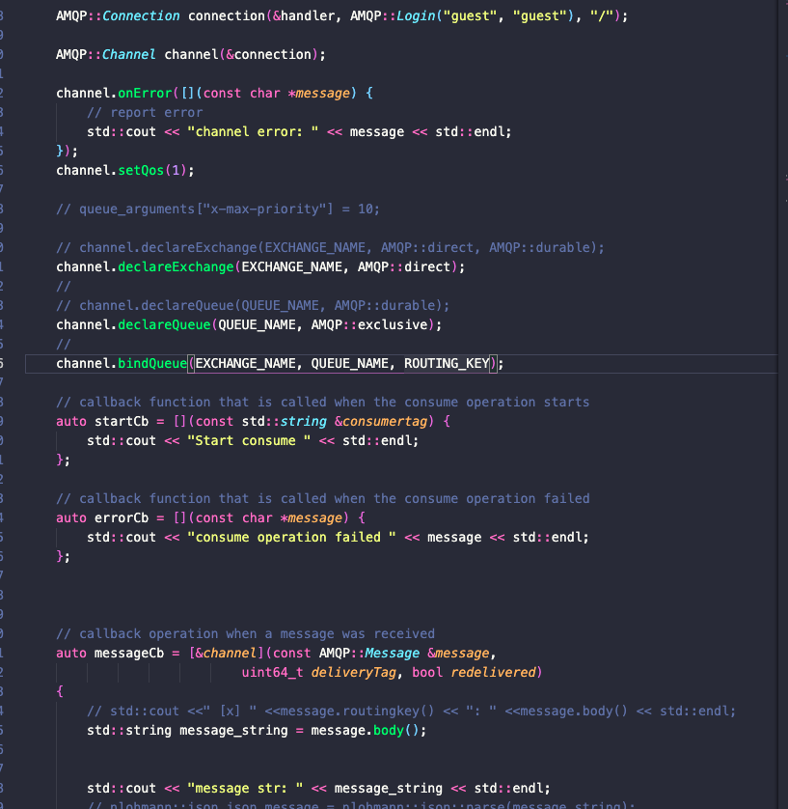This screenshot has height=809, width=788.
Task: Click the AMQP::Connection connection declaration line
Action: (341, 16)
